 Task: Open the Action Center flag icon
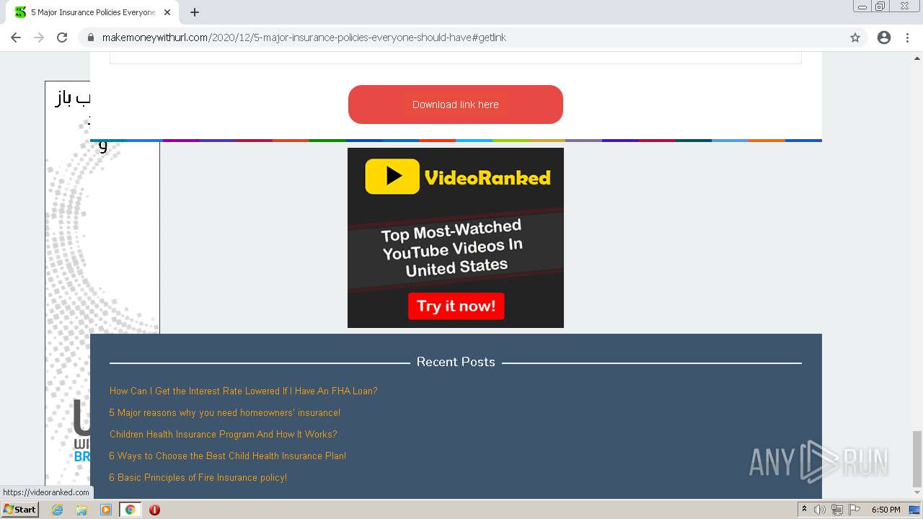tap(854, 510)
